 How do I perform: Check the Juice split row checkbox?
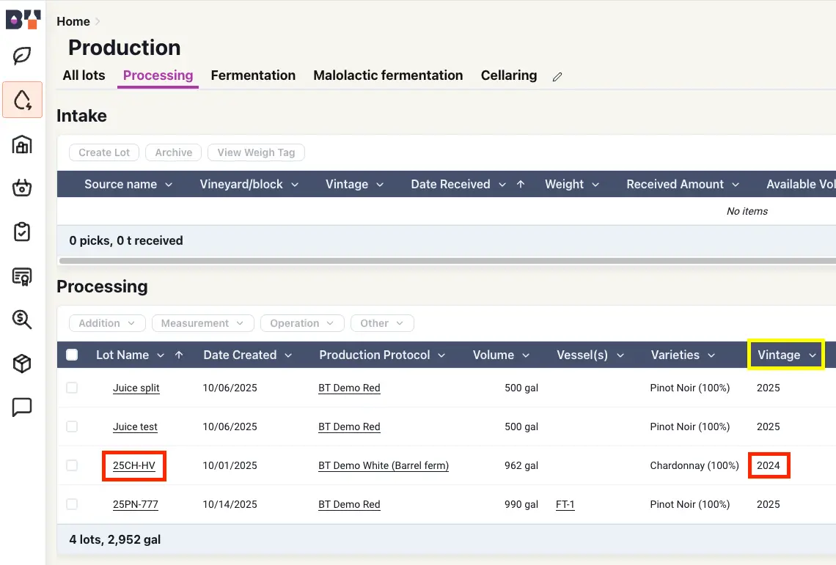pos(72,388)
